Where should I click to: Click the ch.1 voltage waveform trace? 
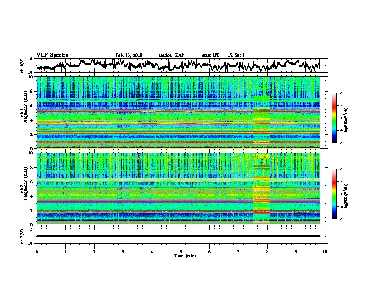click(178, 65)
